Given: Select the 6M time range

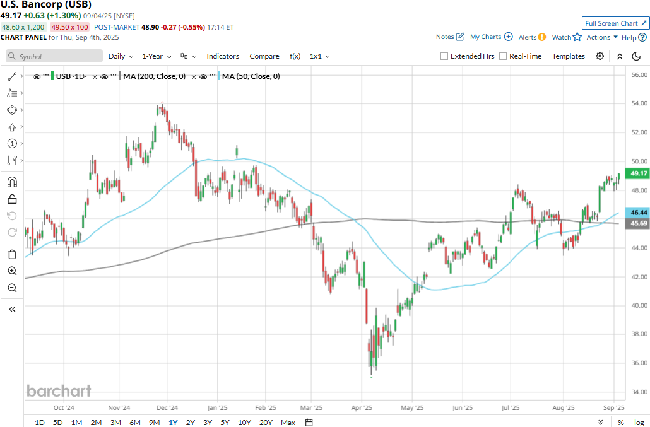Looking at the screenshot, I should [x=134, y=423].
